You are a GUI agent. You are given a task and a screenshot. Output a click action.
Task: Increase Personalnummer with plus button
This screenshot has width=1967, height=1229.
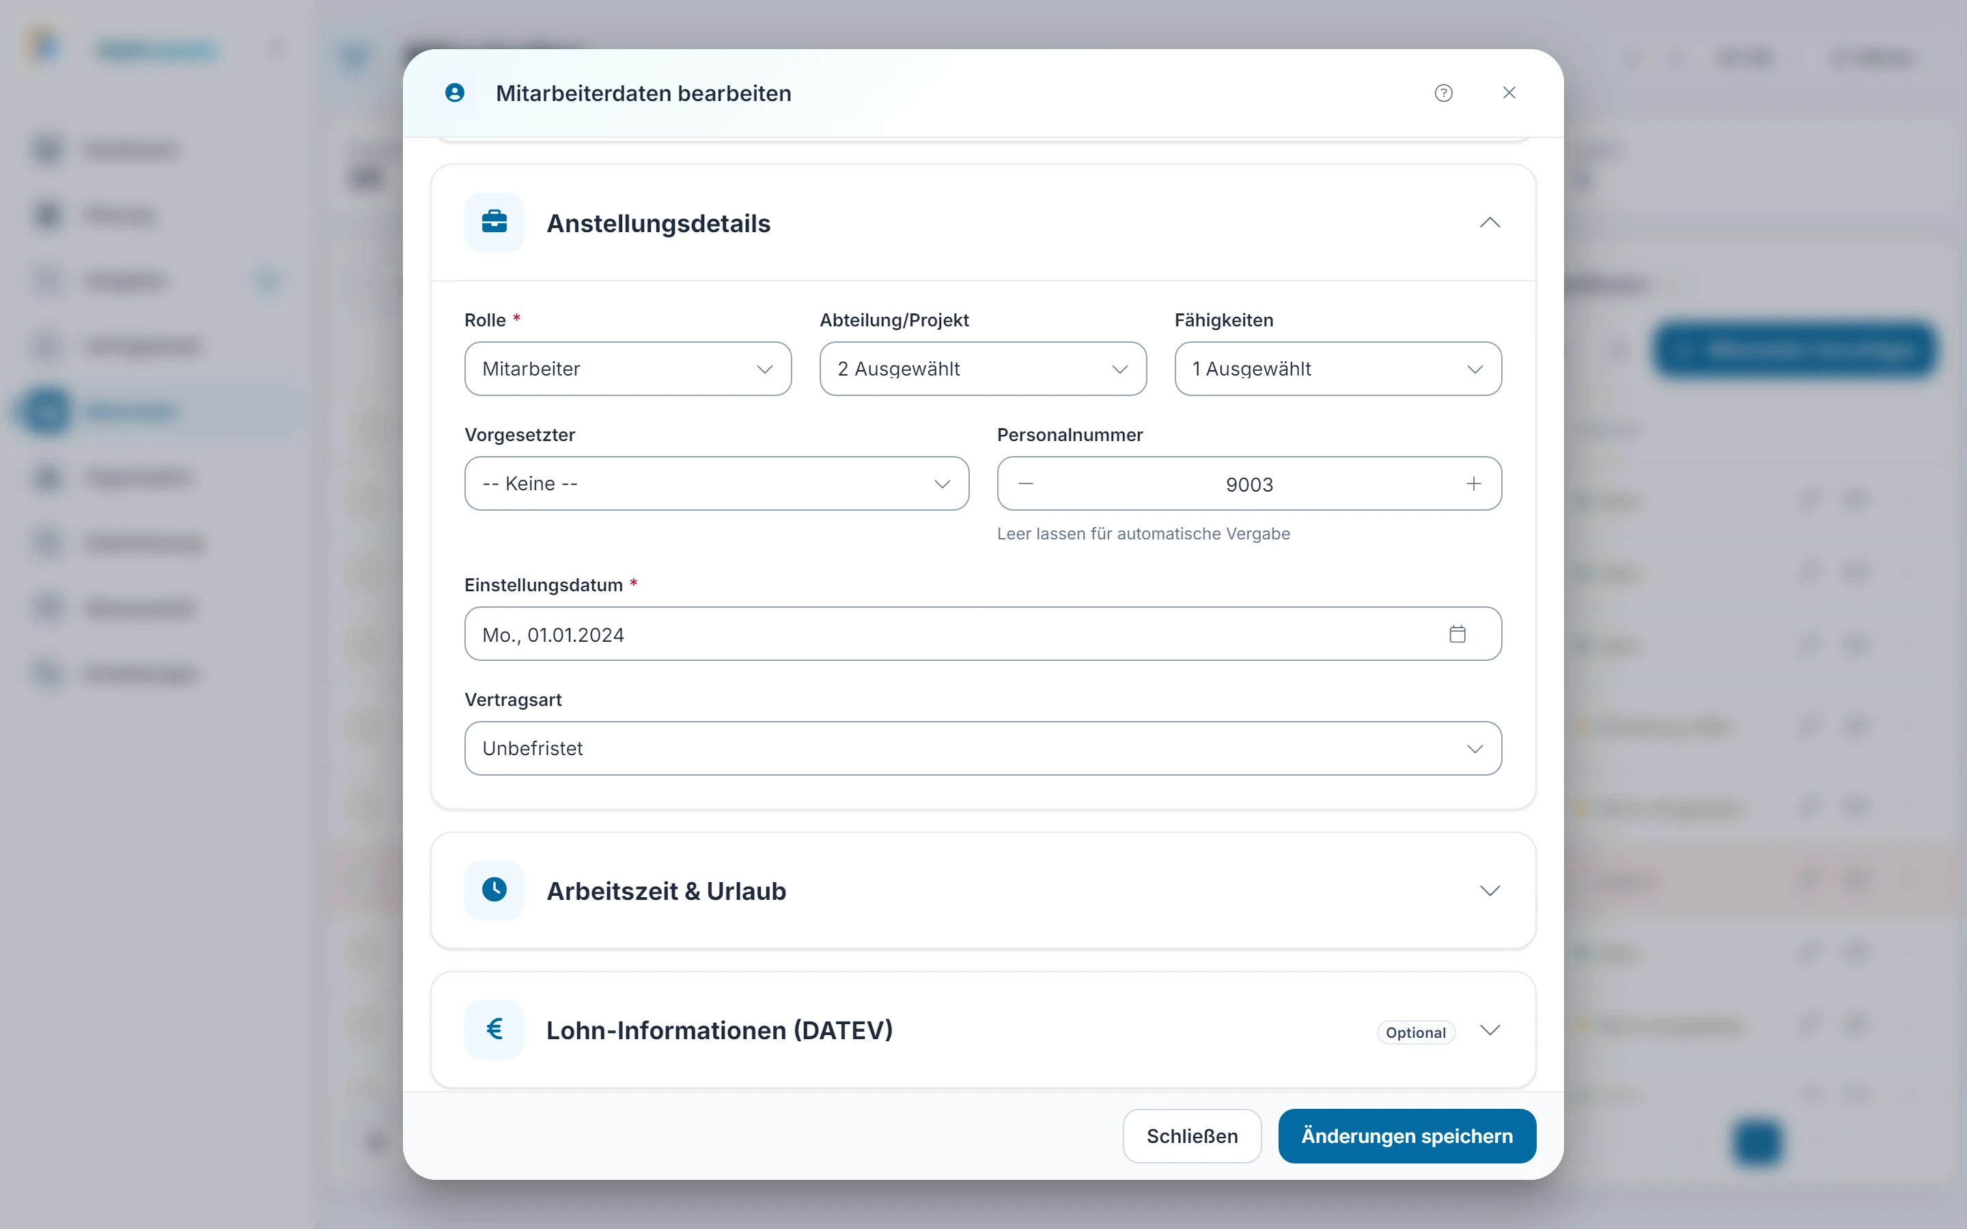pyautogui.click(x=1473, y=483)
